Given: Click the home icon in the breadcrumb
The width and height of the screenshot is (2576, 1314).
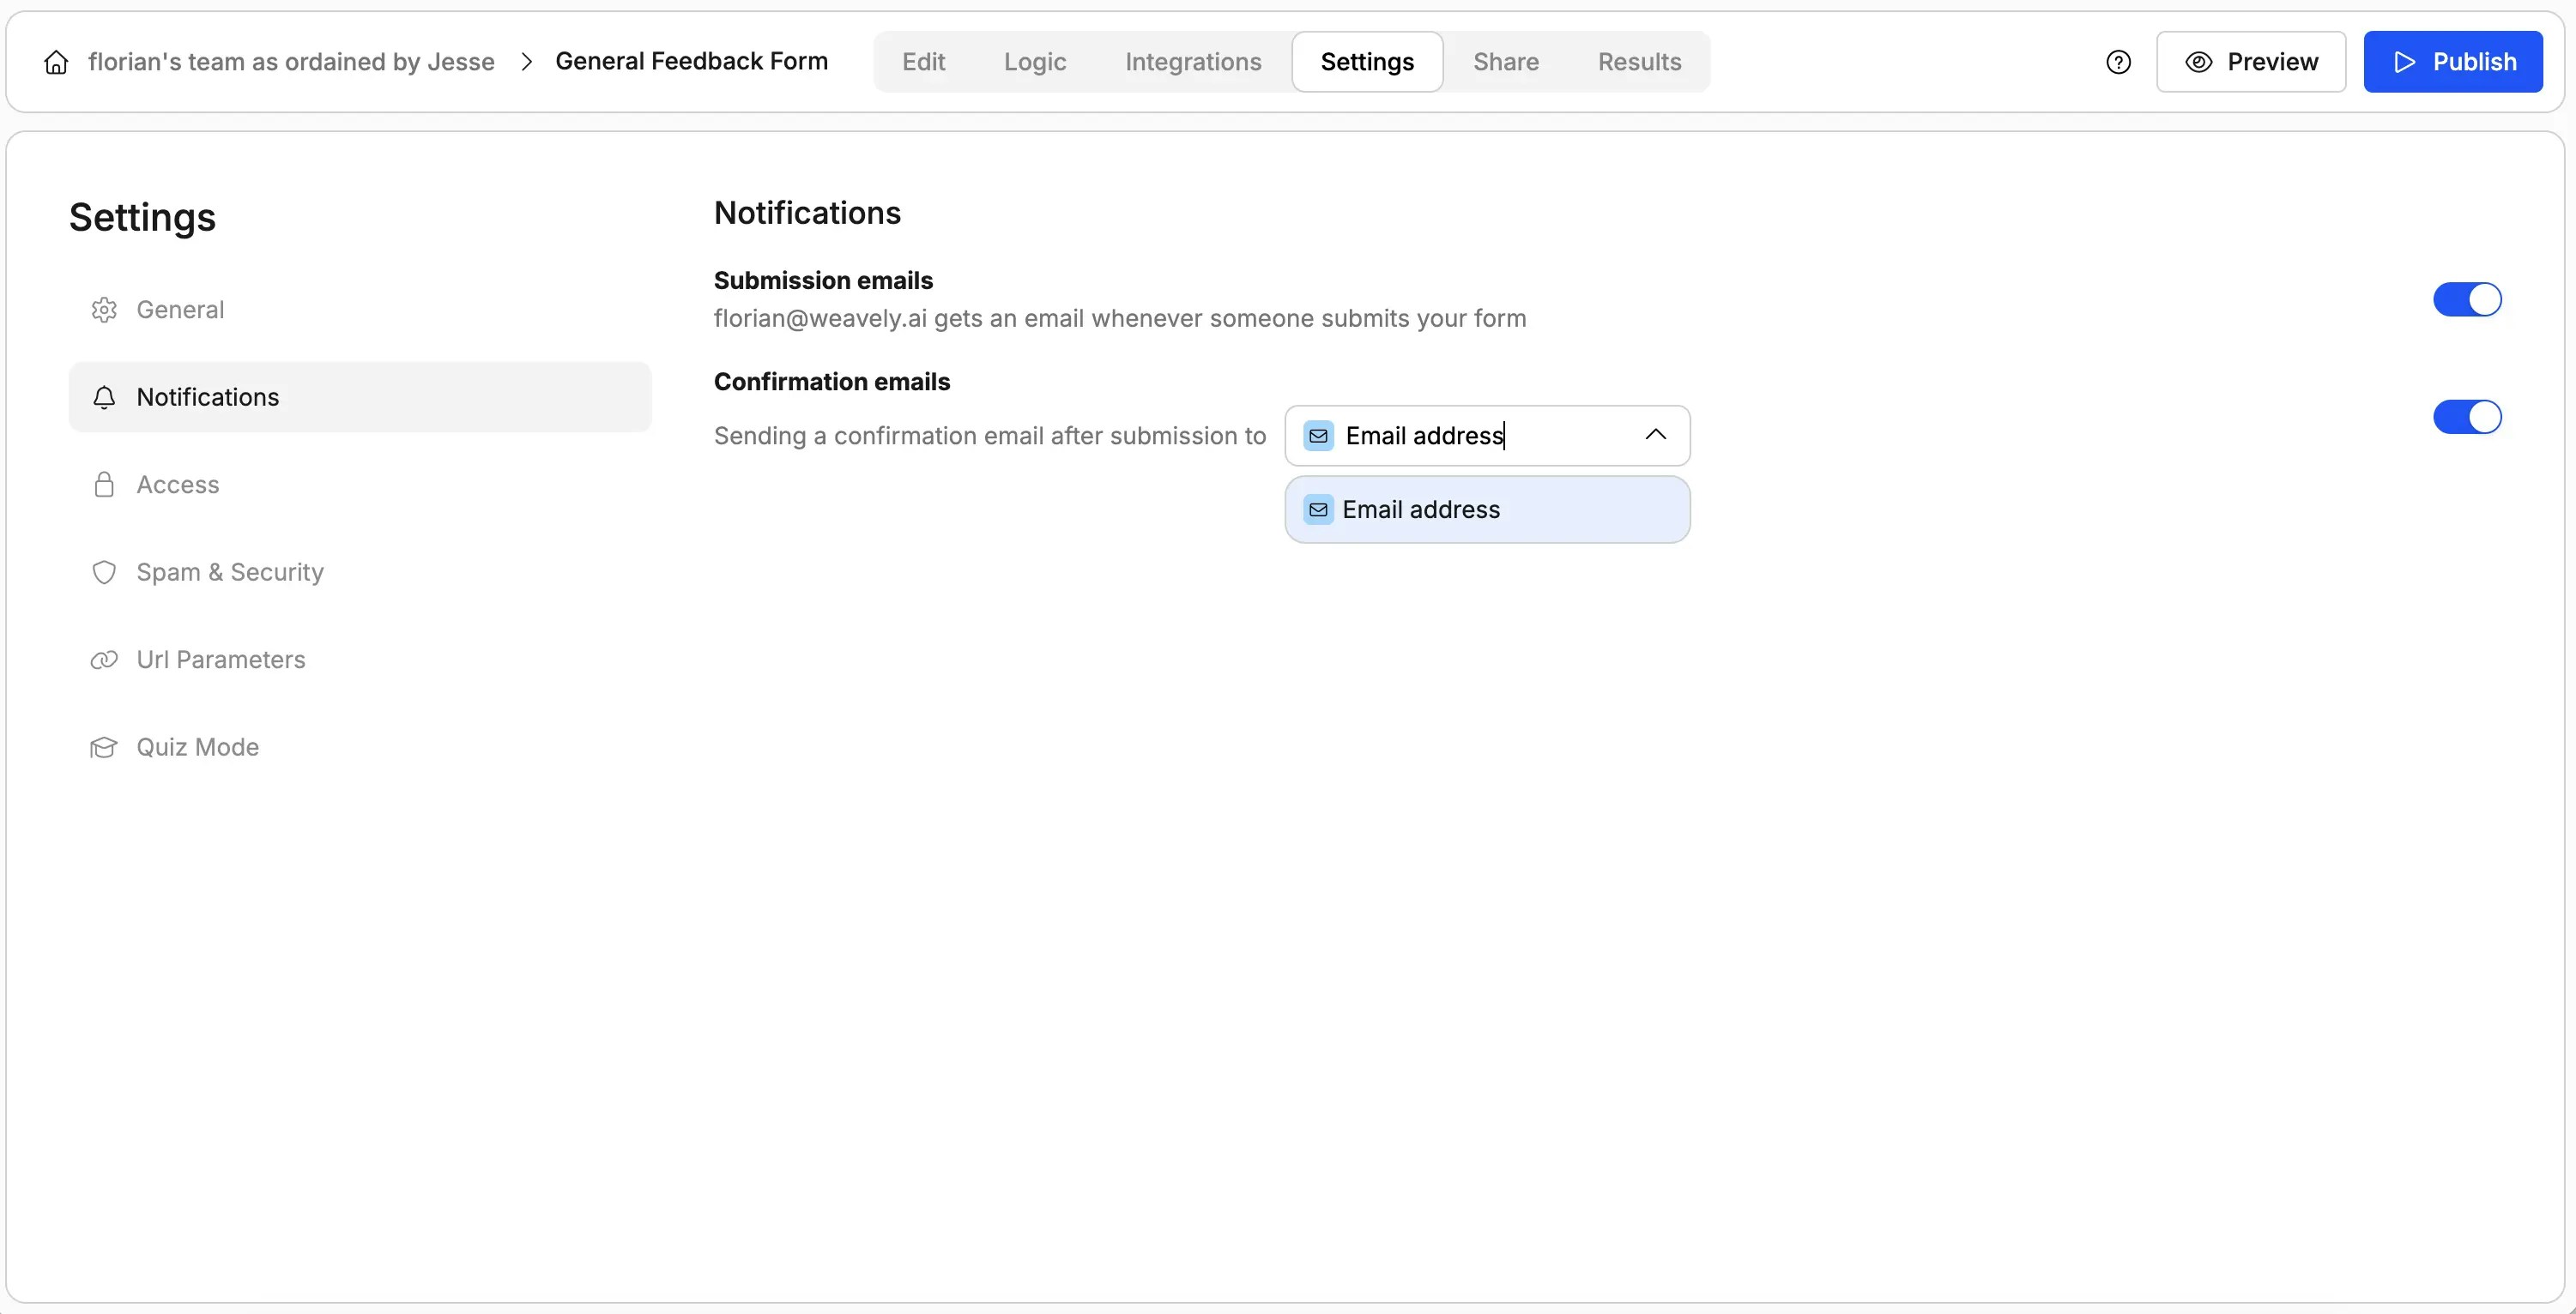Looking at the screenshot, I should 56,61.
